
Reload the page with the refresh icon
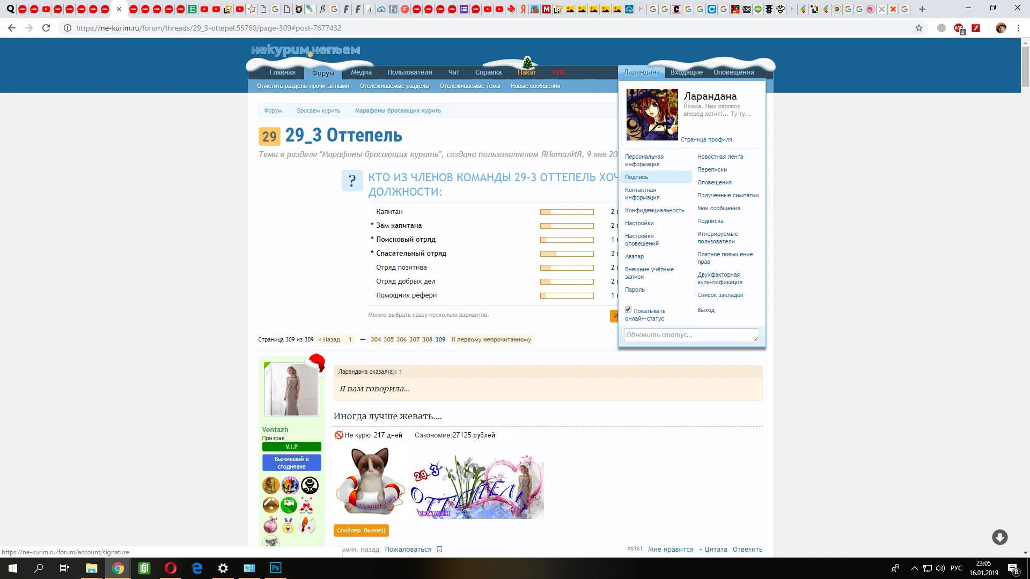point(46,28)
